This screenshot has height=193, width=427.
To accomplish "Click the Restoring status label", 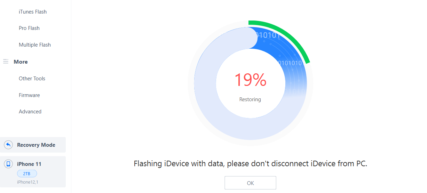I will 250,99.
